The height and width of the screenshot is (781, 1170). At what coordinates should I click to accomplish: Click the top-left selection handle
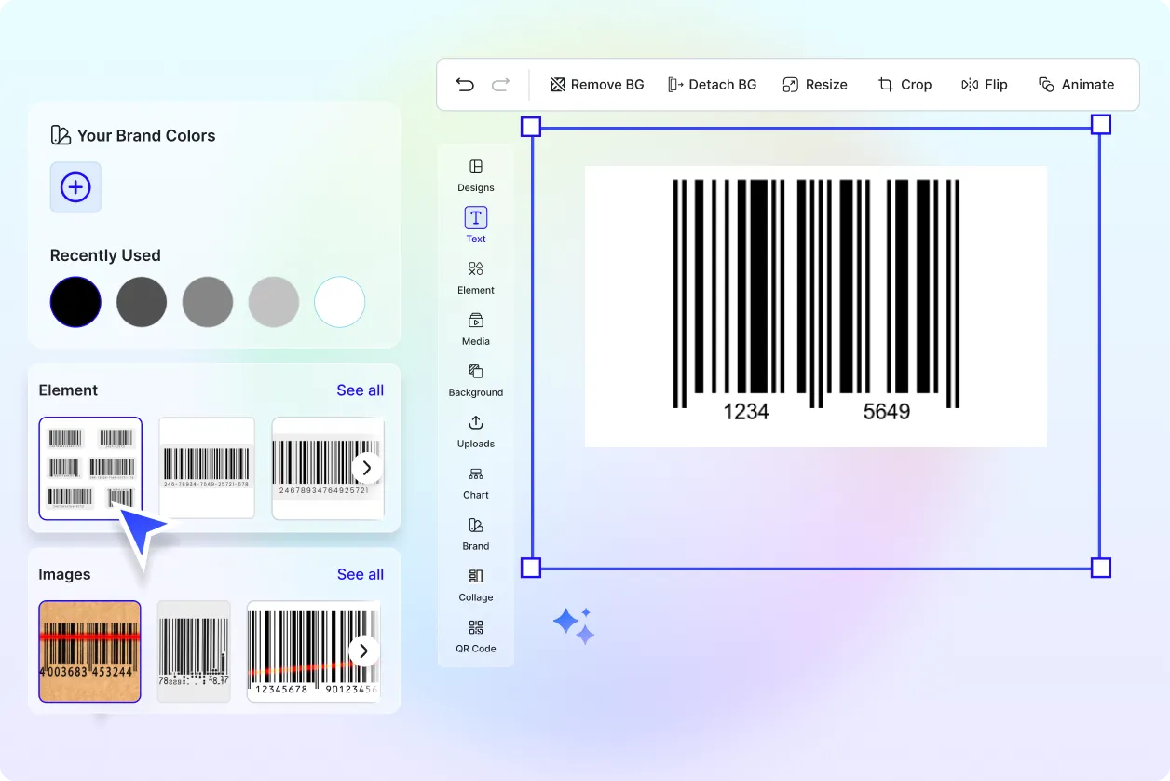pos(530,126)
